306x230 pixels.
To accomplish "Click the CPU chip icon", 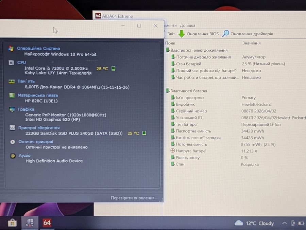I will pos(11,63).
